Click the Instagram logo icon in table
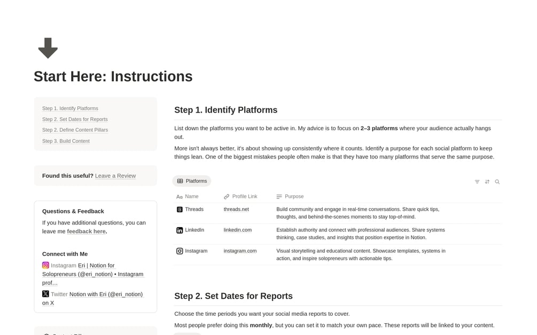 click(180, 251)
